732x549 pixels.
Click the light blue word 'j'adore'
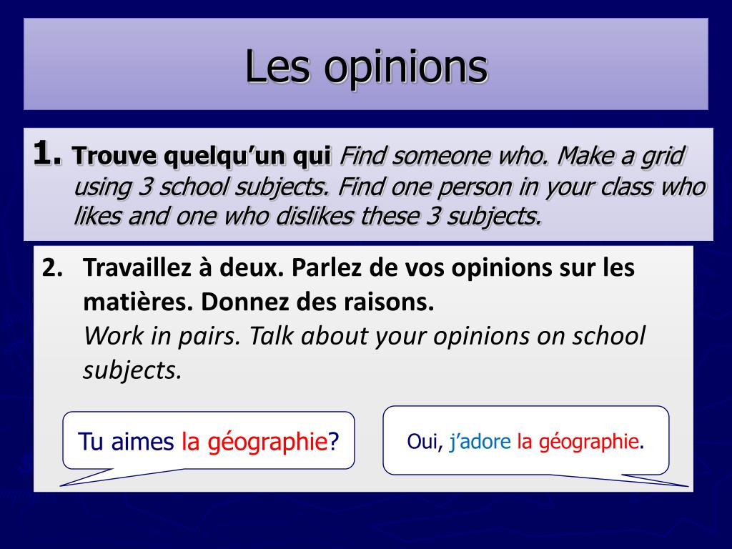click(480, 442)
